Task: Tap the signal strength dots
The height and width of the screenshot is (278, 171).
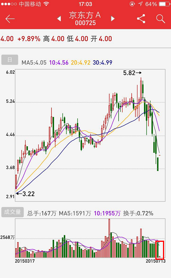Action: (9, 4)
